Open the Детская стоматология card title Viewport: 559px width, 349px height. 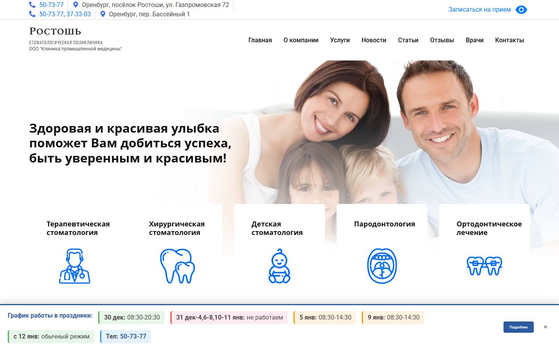[277, 228]
